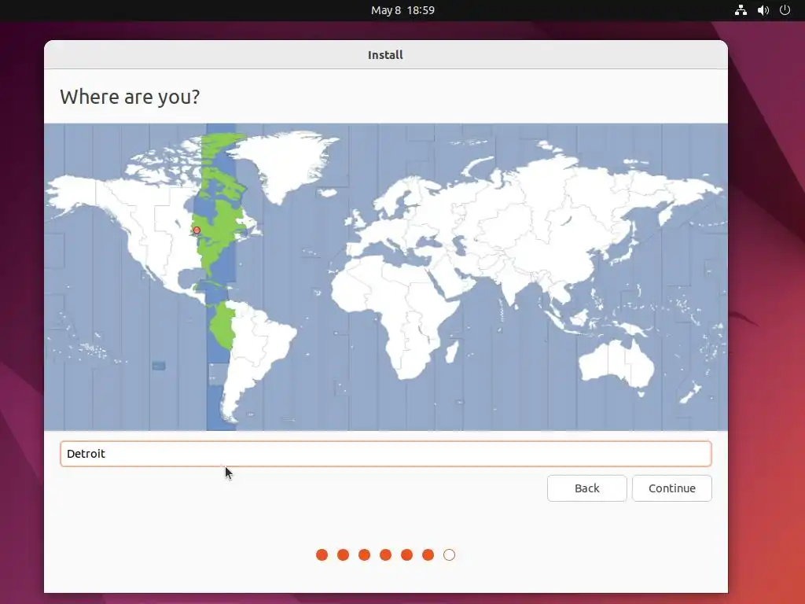Click the 'Where are you?' heading
The height and width of the screenshot is (604, 805).
(130, 97)
